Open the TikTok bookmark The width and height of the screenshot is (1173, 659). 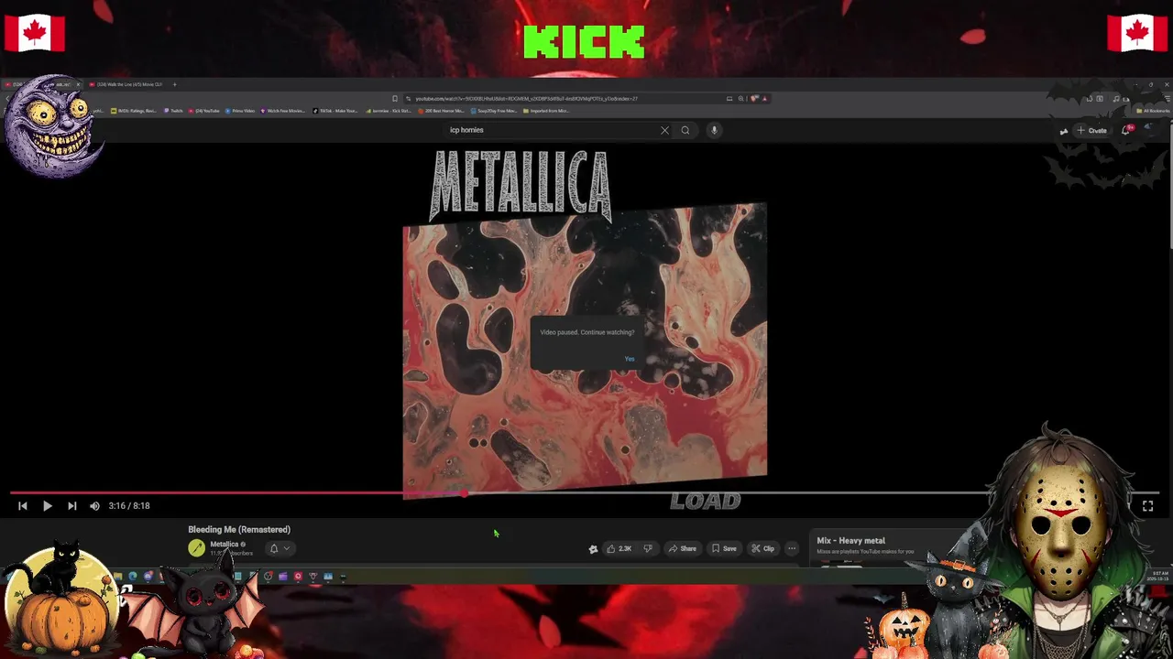[x=335, y=111]
